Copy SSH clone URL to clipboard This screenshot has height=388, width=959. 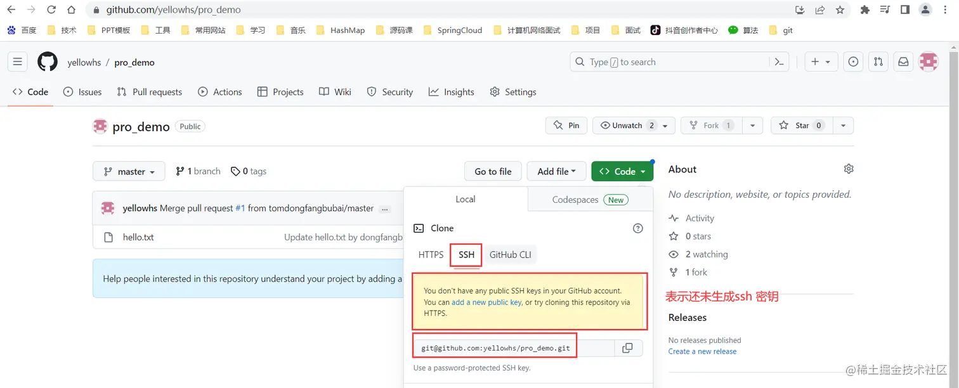click(628, 348)
